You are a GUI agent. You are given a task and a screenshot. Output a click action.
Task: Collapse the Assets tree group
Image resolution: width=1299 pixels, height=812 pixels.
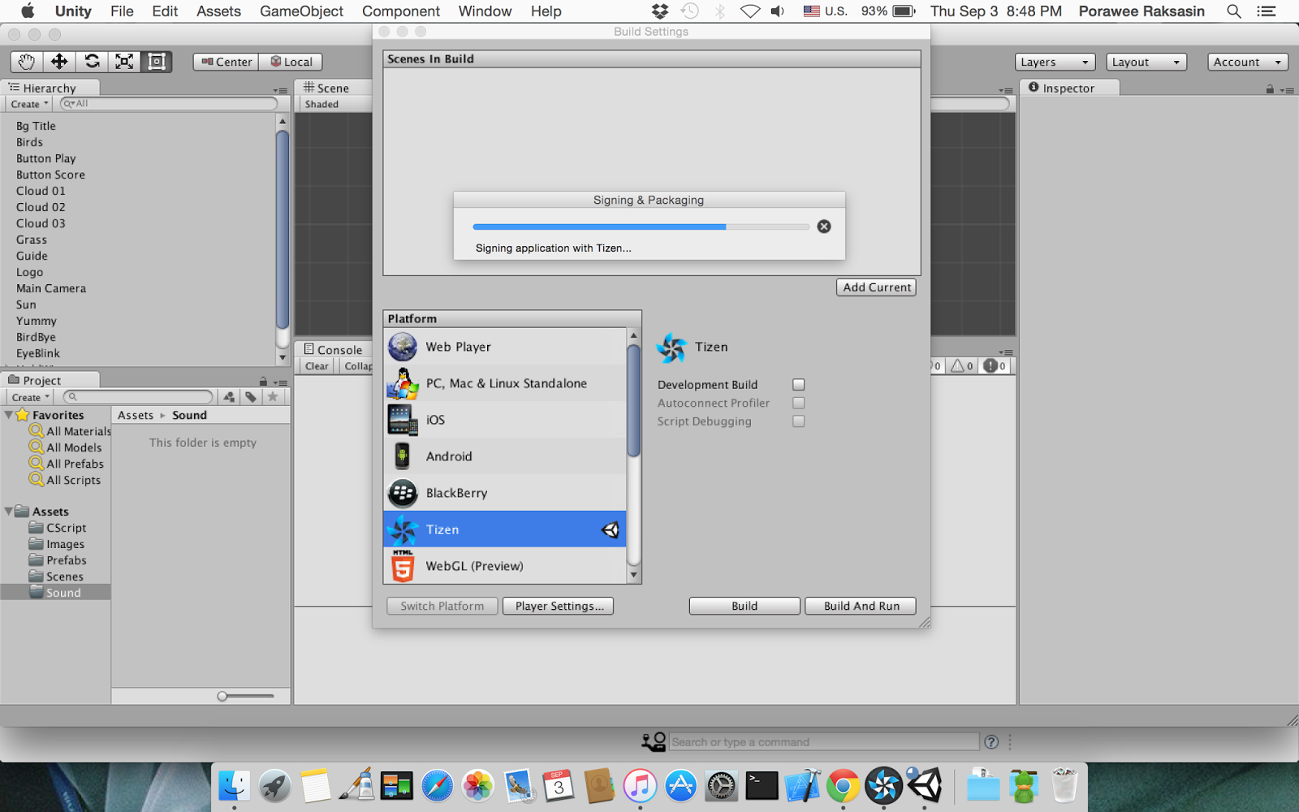click(x=8, y=512)
